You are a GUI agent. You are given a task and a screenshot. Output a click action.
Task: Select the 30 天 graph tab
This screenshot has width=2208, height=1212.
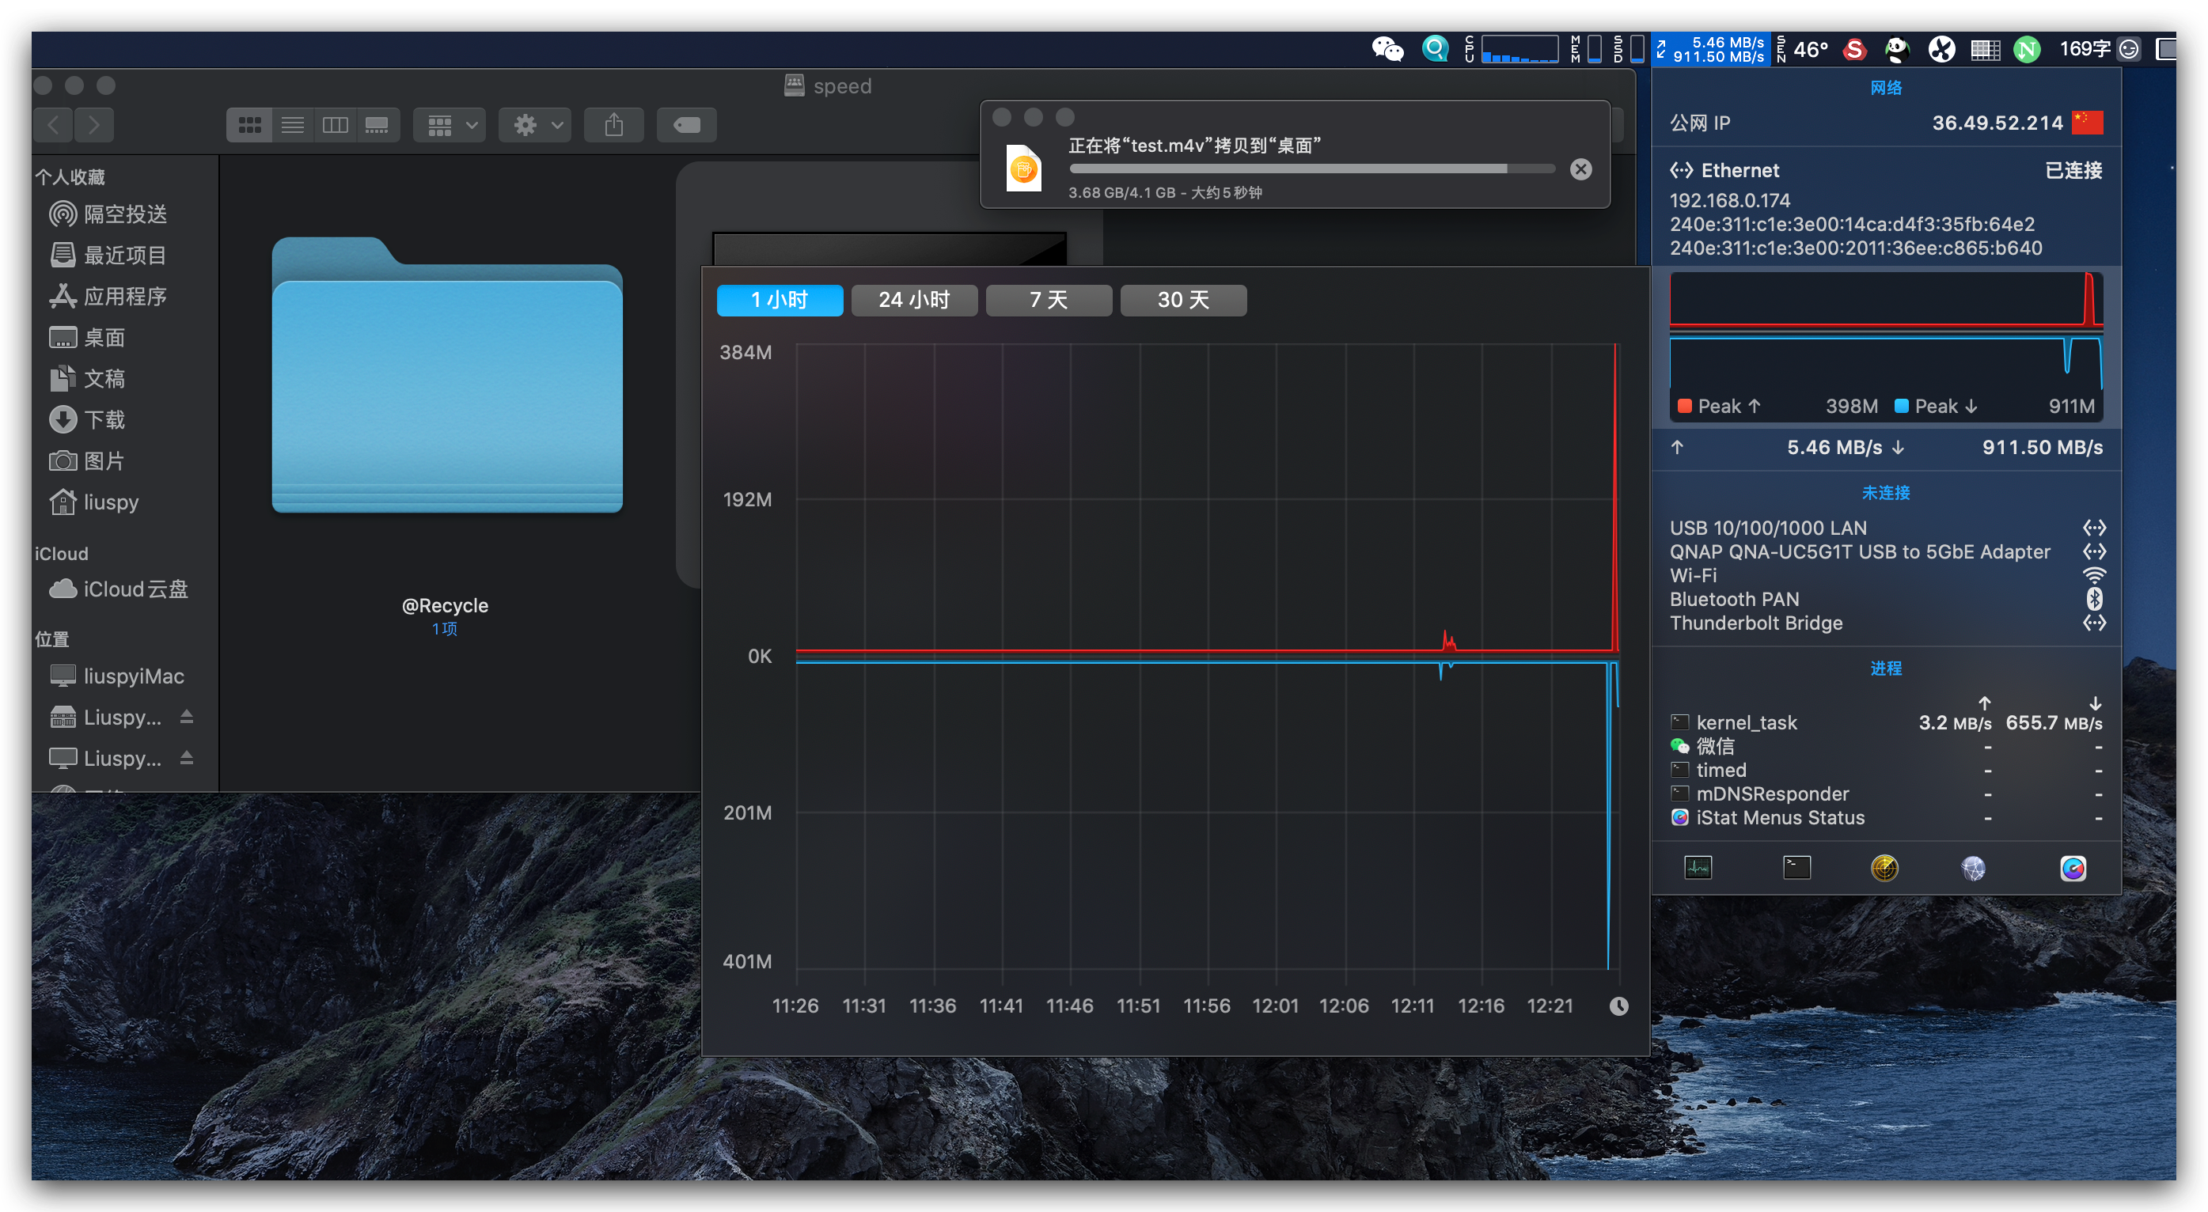coord(1183,300)
